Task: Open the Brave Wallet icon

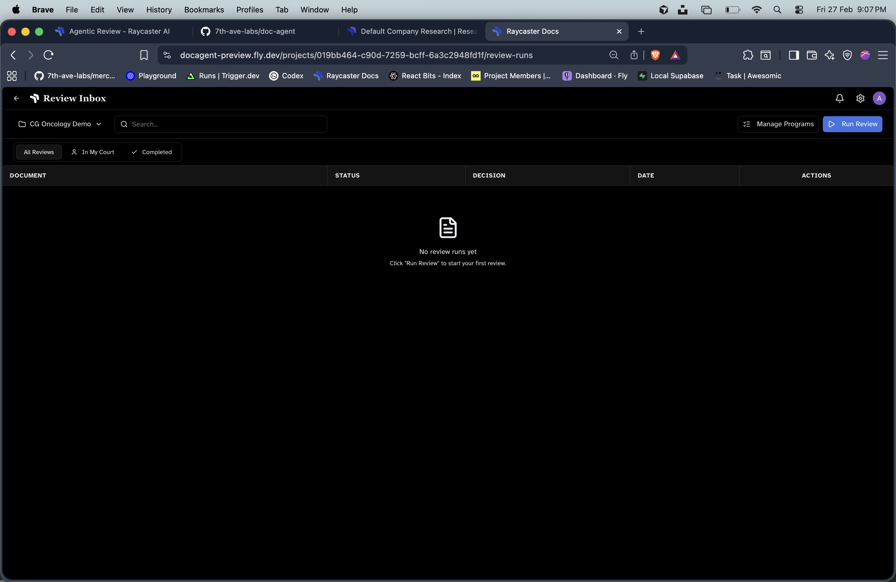Action: 812,55
